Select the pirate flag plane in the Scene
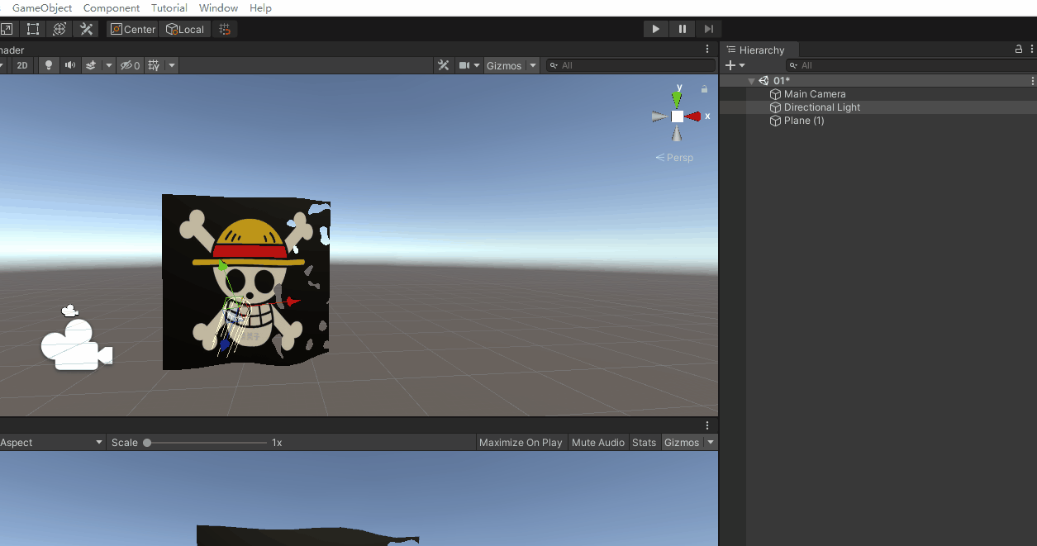Viewport: 1037px width, 546px height. click(x=246, y=282)
